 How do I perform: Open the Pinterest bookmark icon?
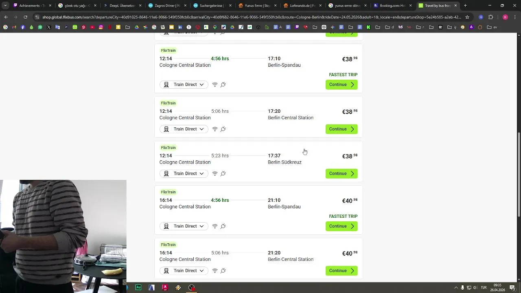click(83, 27)
